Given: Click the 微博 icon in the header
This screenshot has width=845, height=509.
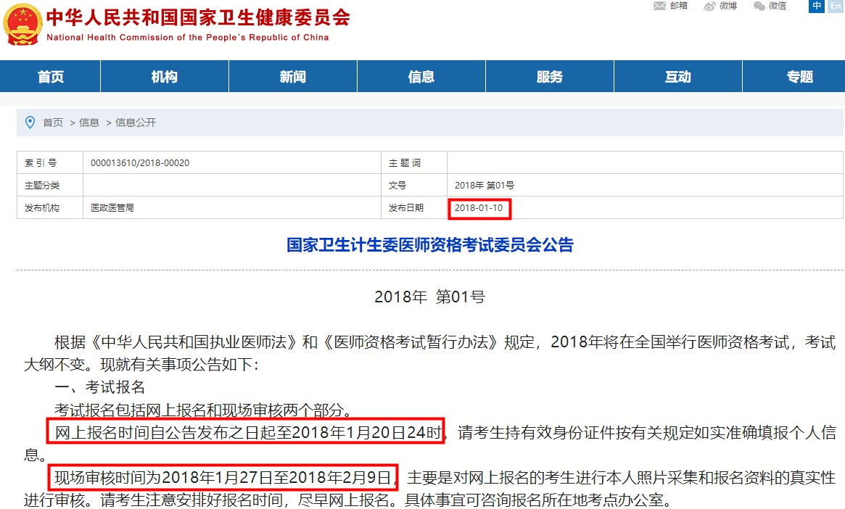Looking at the screenshot, I should coord(710,6).
